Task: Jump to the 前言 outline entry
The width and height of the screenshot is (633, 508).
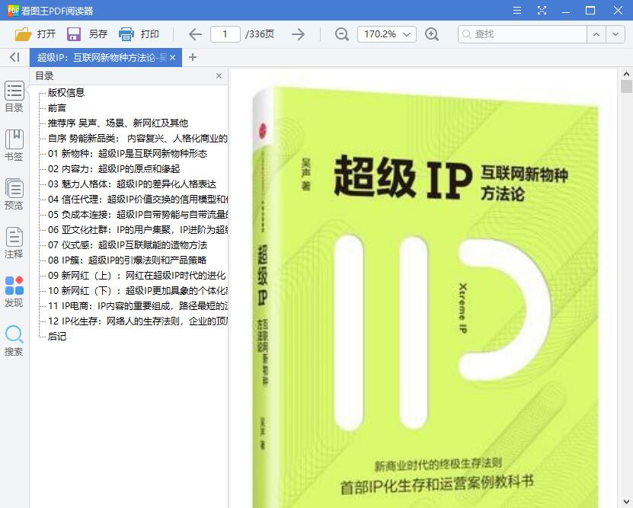Action: pos(57,108)
